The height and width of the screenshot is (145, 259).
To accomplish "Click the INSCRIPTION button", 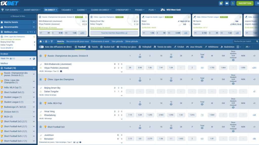I will click(245, 3).
